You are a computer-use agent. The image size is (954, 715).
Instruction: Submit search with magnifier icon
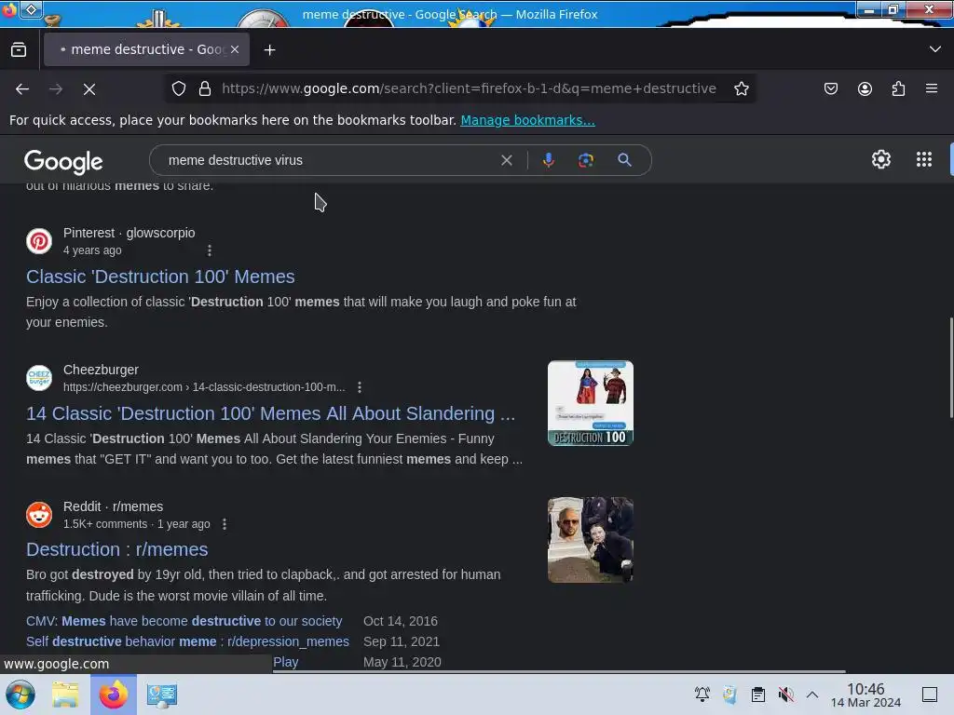(624, 160)
